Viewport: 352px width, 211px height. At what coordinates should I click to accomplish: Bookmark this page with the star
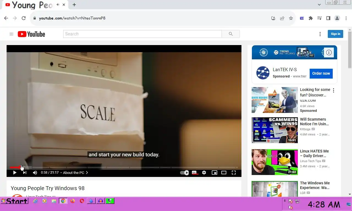[291, 18]
